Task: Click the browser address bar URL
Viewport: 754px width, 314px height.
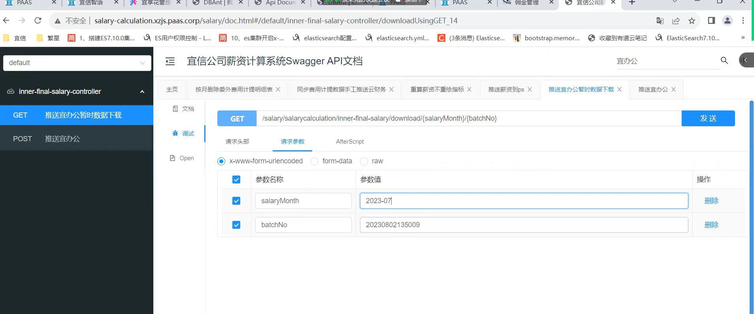Action: click(276, 21)
